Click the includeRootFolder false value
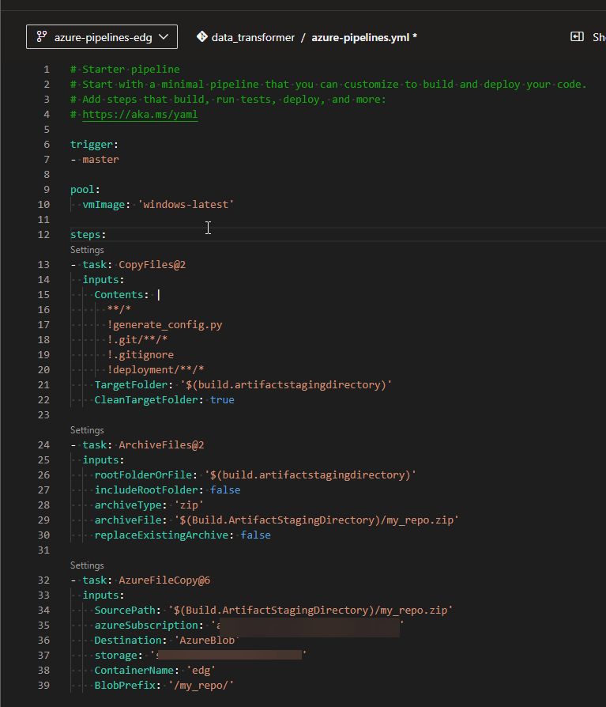606x707 pixels. (224, 490)
